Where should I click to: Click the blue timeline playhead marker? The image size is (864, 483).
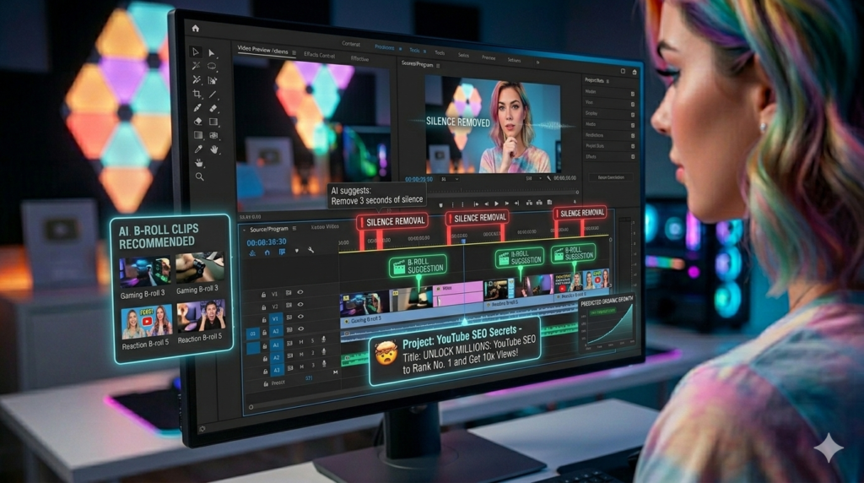463,241
